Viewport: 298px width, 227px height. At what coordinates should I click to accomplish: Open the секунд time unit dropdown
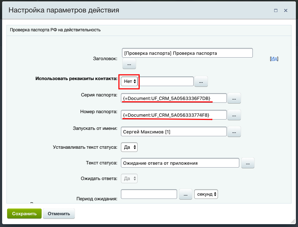(x=206, y=194)
